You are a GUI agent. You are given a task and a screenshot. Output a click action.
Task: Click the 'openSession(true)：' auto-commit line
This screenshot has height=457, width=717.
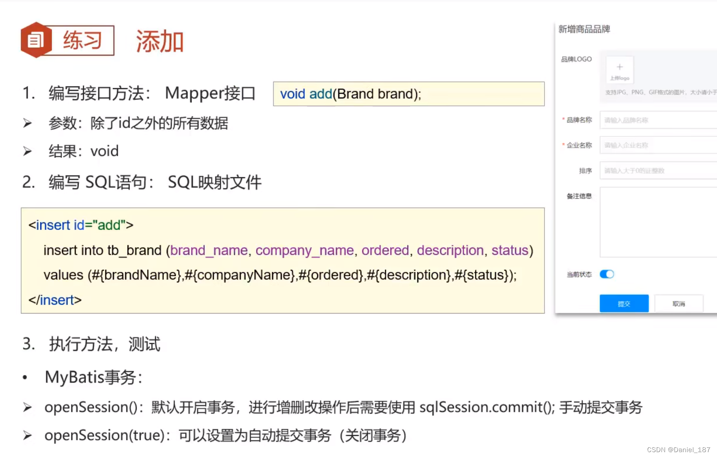coord(226,435)
